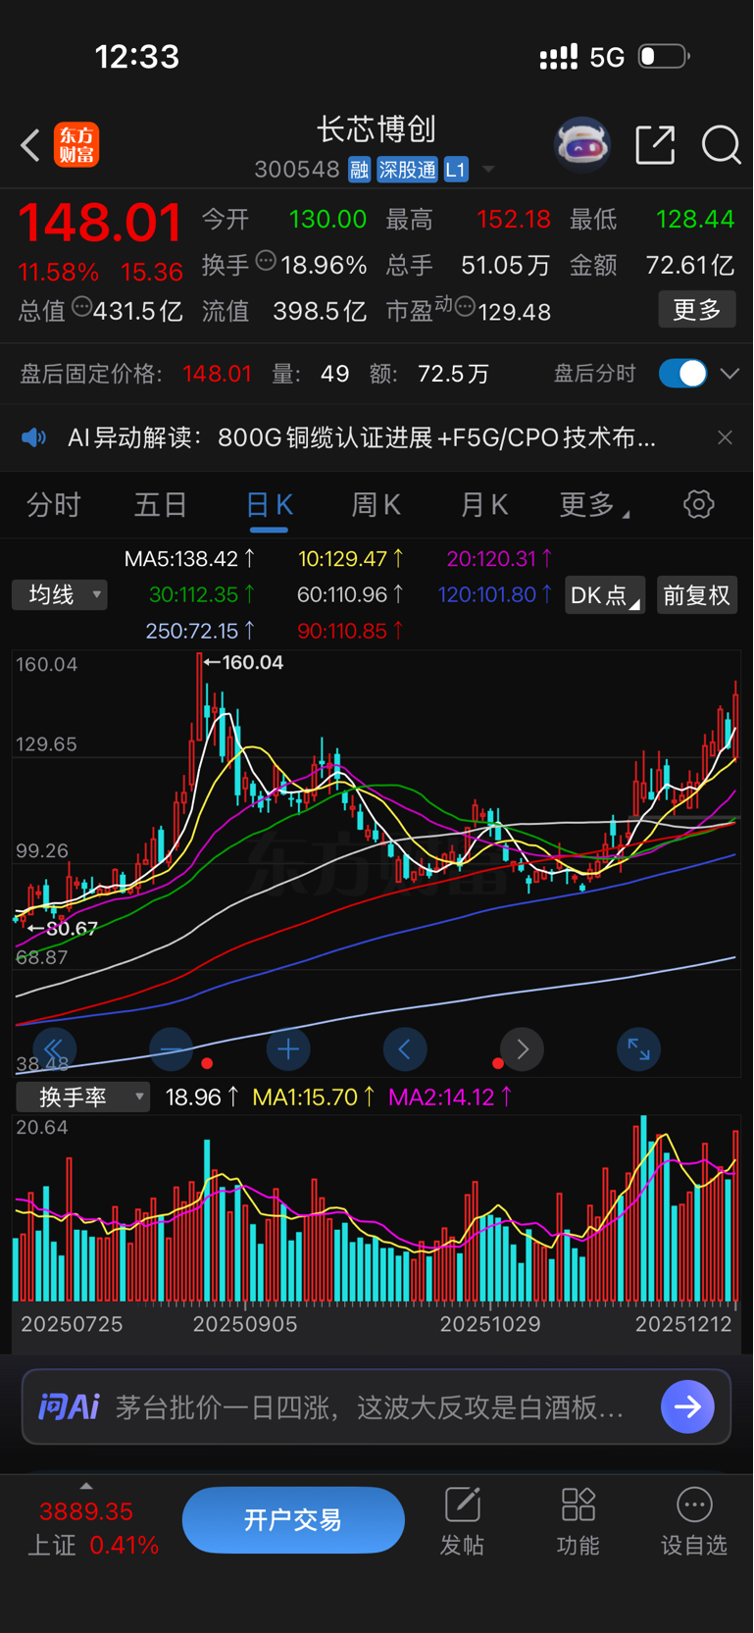The image size is (754, 1633).
Task: Tap the magenta 20:120.31 MA value
Action: pyautogui.click(x=499, y=559)
